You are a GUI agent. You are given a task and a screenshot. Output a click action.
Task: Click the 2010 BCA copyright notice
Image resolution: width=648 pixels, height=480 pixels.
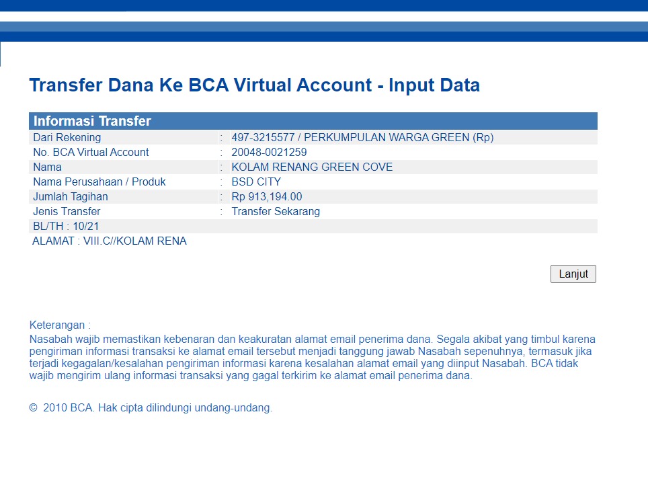click(x=151, y=408)
